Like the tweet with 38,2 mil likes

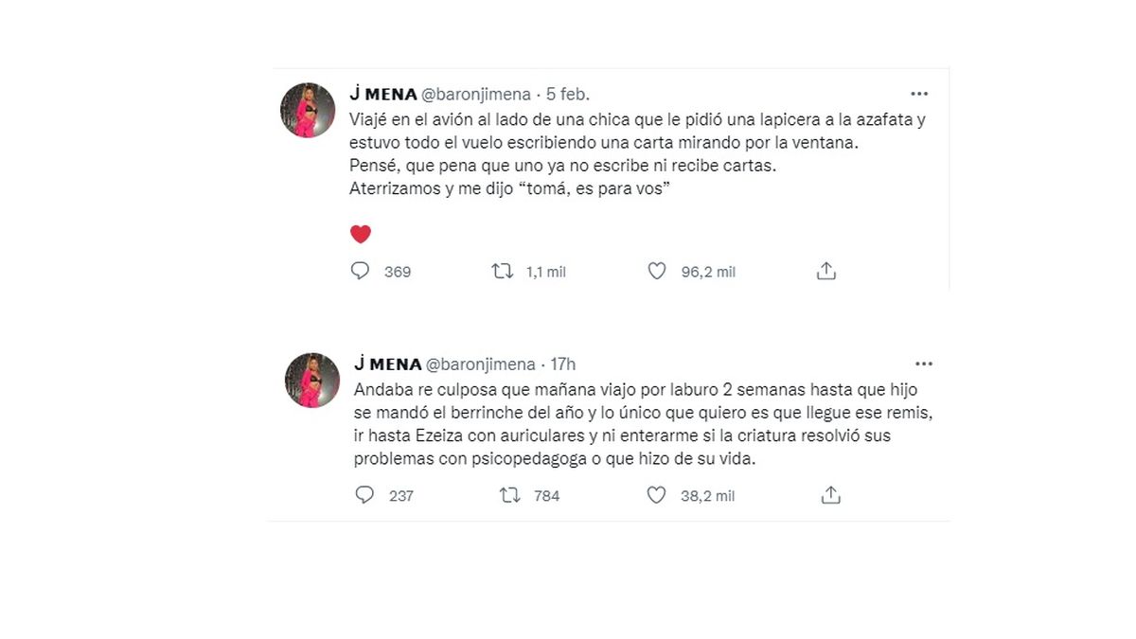click(656, 495)
